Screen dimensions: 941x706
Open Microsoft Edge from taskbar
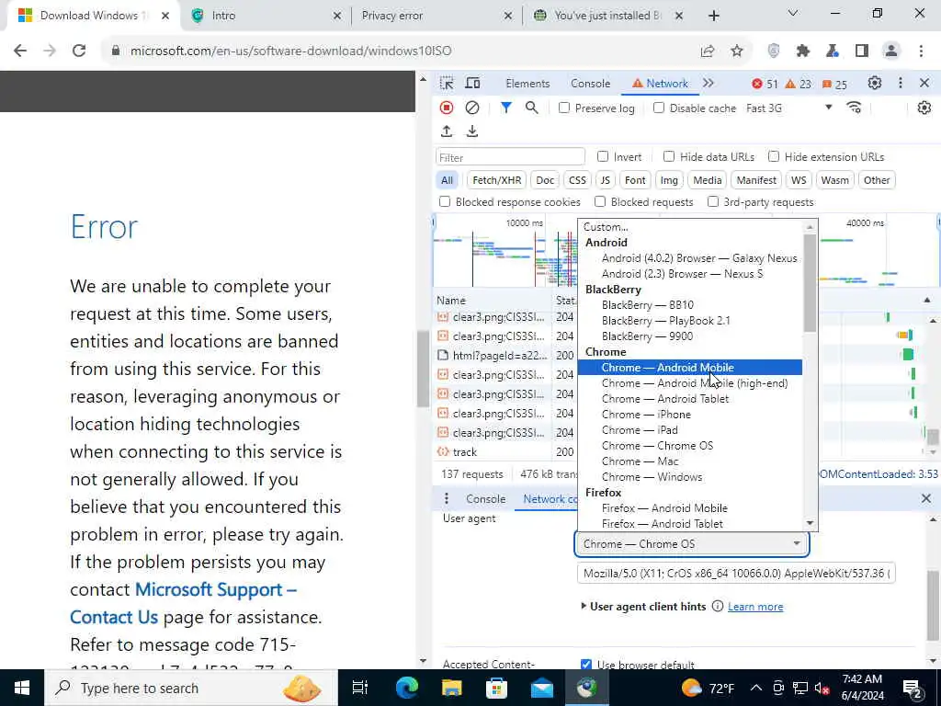[x=407, y=688]
